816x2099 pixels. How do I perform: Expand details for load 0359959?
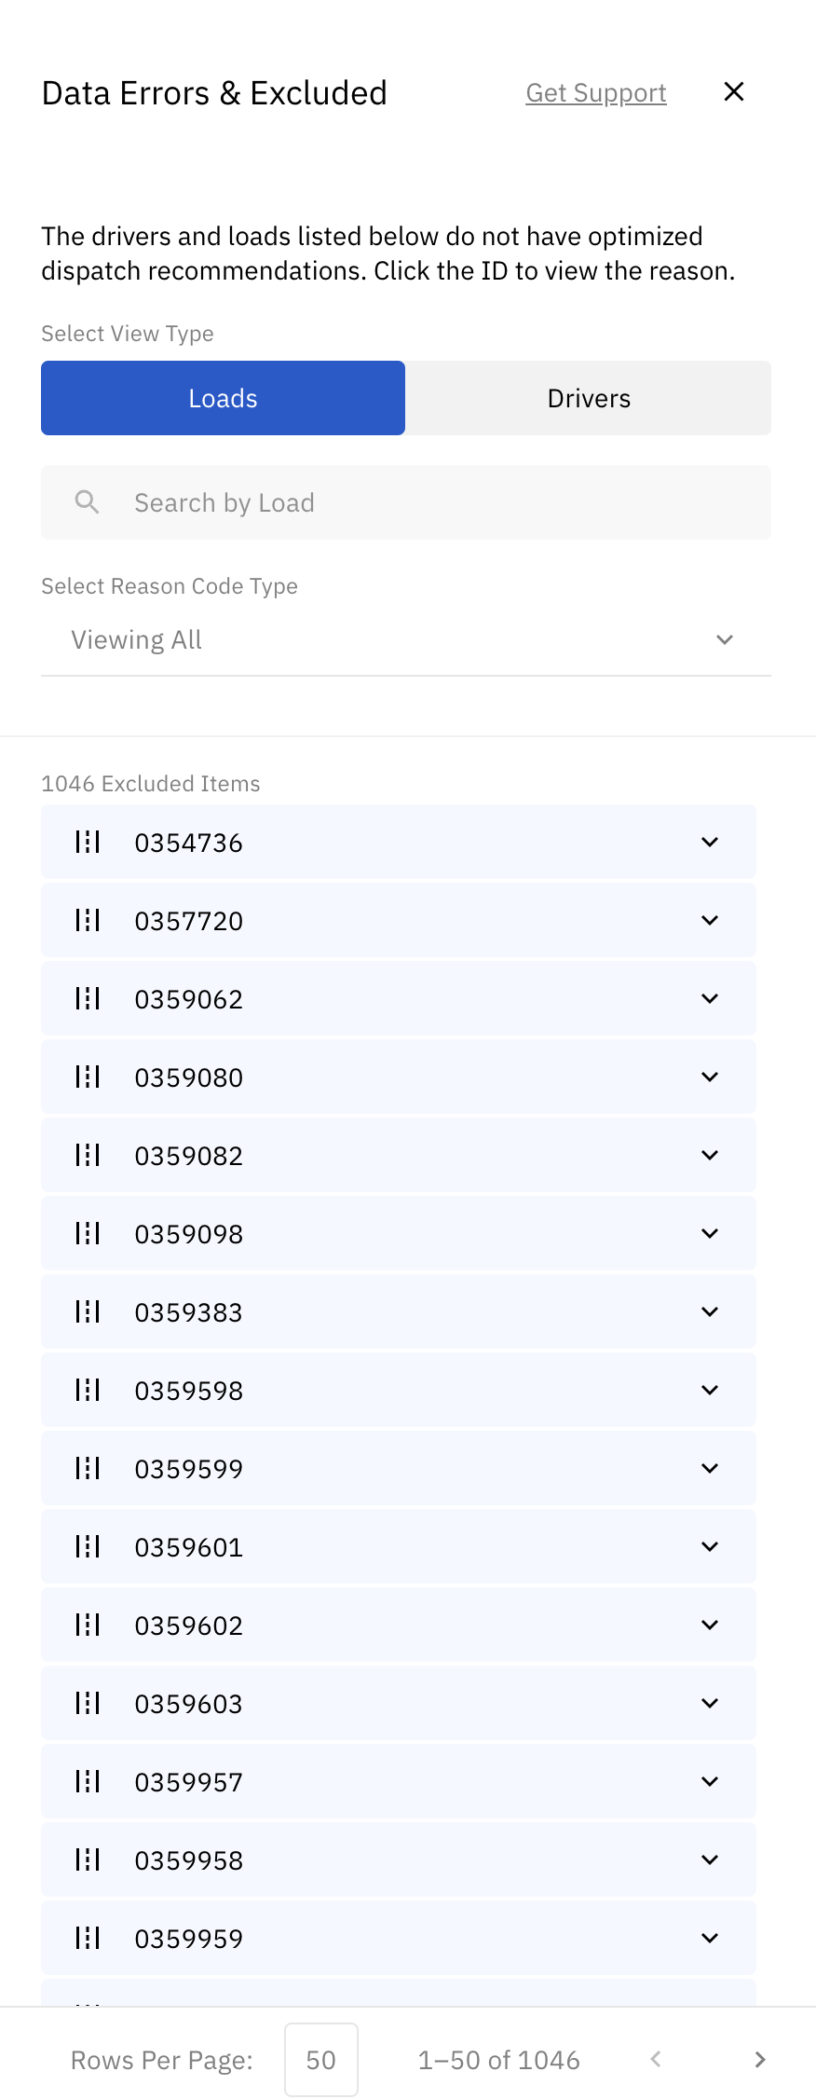710,1939
